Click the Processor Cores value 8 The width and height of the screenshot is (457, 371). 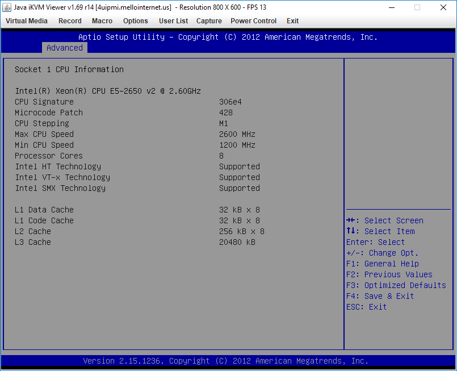pos(221,156)
